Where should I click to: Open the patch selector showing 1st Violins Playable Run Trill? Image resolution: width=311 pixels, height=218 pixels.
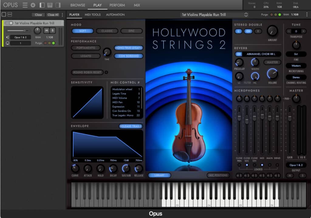213,14
